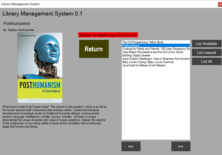Click the red lease status label

click(x=108, y=35)
